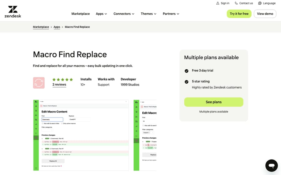Click the Contact us link

click(x=244, y=3)
